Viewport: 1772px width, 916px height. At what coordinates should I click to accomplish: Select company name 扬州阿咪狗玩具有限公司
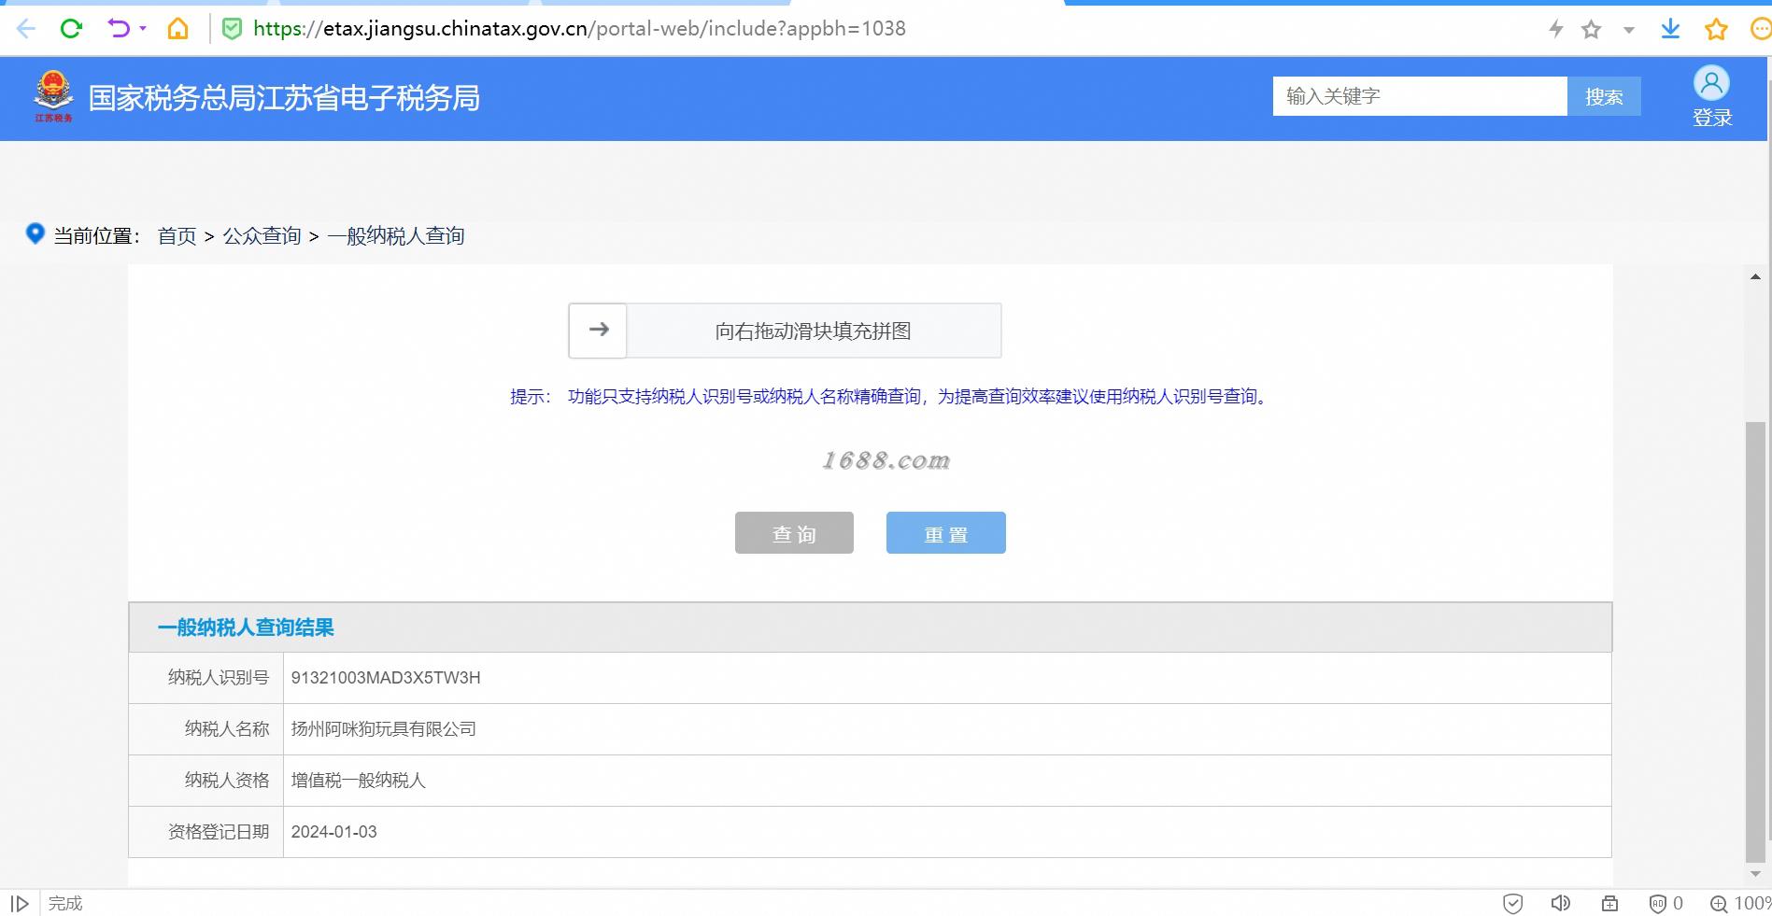(383, 729)
